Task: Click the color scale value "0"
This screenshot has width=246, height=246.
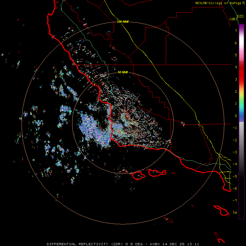Action: click(x=236, y=116)
